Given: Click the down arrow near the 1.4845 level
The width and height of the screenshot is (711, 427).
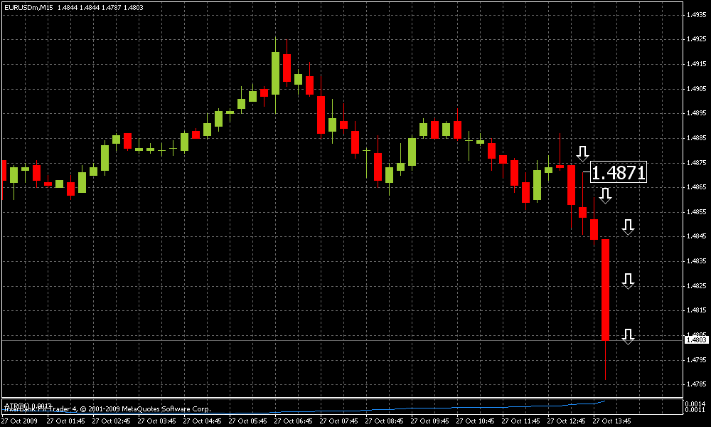Looking at the screenshot, I should point(628,227).
